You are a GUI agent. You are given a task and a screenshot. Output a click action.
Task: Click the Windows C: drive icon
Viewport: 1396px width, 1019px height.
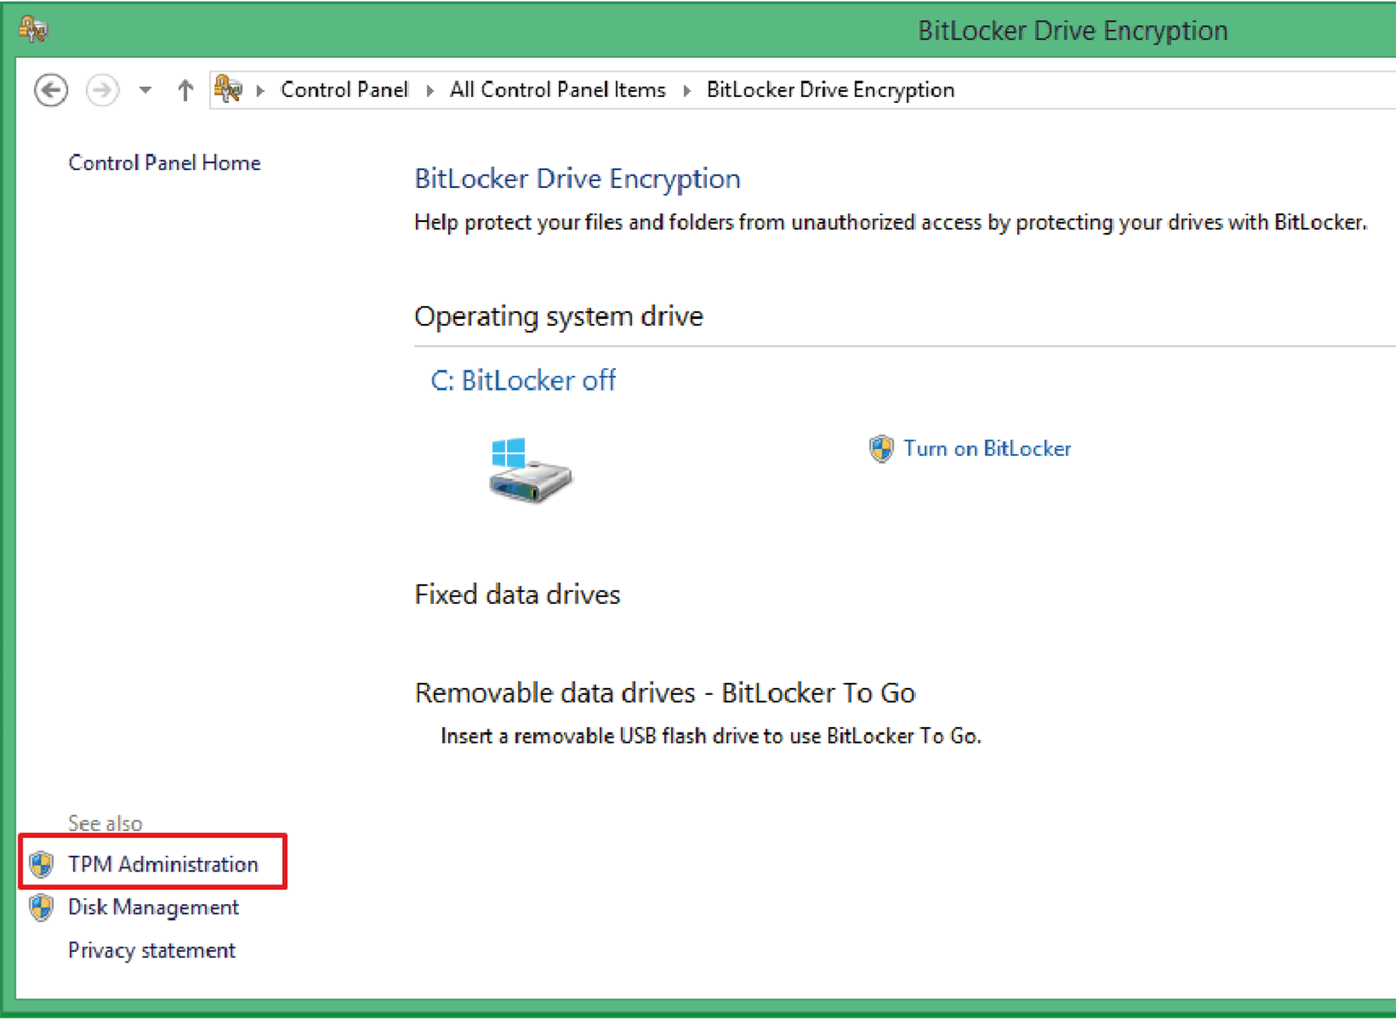530,471
